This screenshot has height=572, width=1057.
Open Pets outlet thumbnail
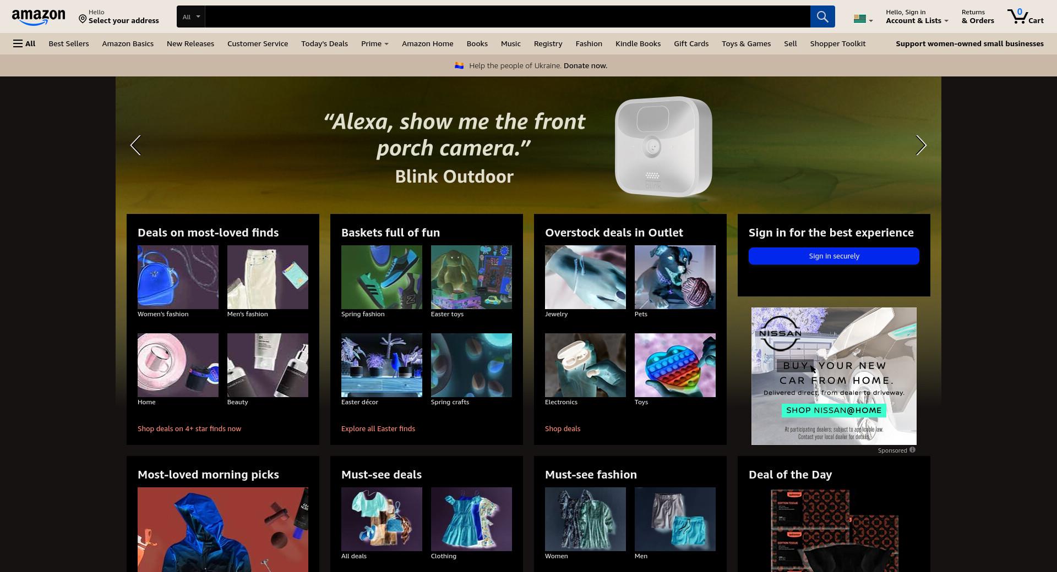click(675, 277)
